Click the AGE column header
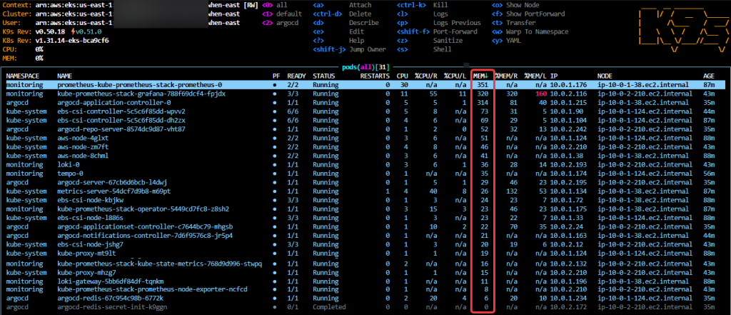731x315 pixels. (x=709, y=76)
